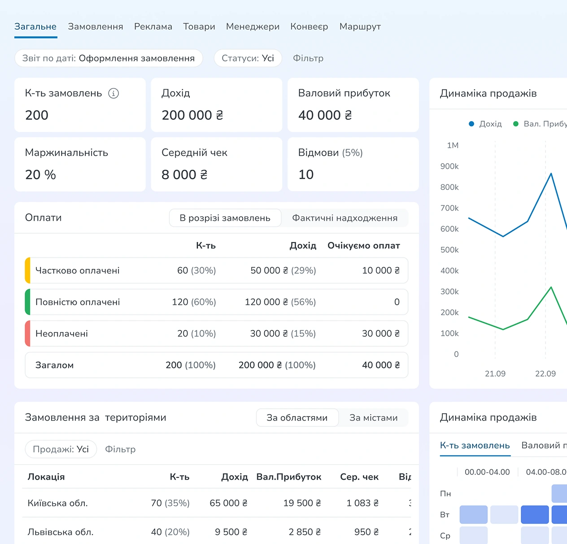The width and height of the screenshot is (567, 544).
Task: Click the Частково оплачені row
Action: click(217, 271)
